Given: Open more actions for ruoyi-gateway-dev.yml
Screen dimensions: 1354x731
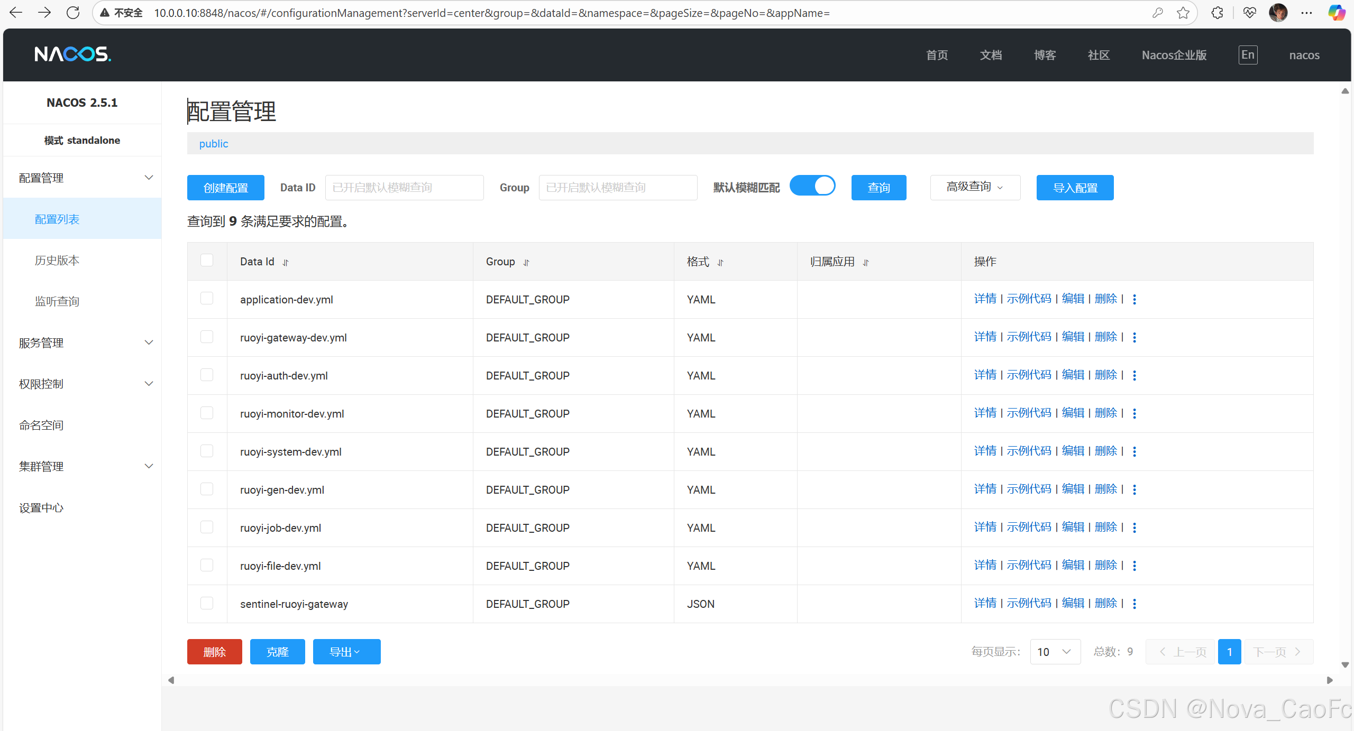Looking at the screenshot, I should 1135,337.
